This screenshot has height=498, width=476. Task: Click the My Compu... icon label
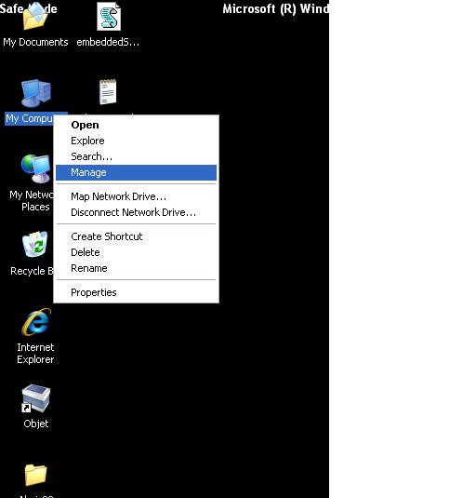(29, 118)
